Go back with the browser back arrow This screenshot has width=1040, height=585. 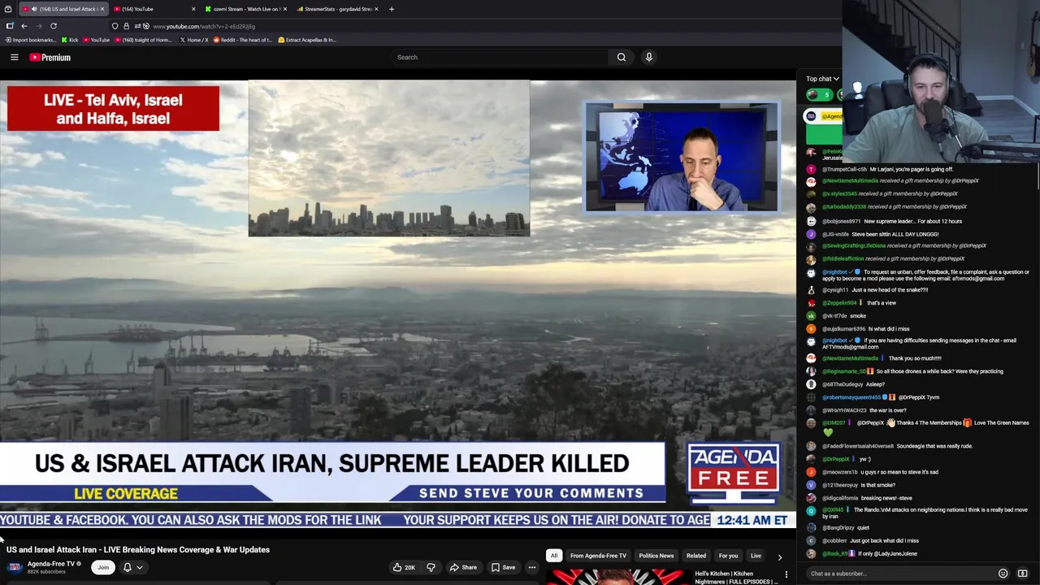coord(24,26)
